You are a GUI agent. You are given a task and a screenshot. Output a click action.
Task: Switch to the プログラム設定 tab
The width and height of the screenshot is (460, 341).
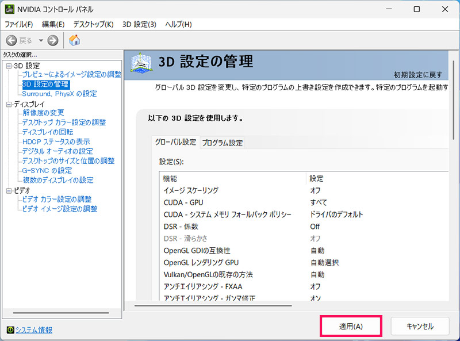(x=222, y=143)
